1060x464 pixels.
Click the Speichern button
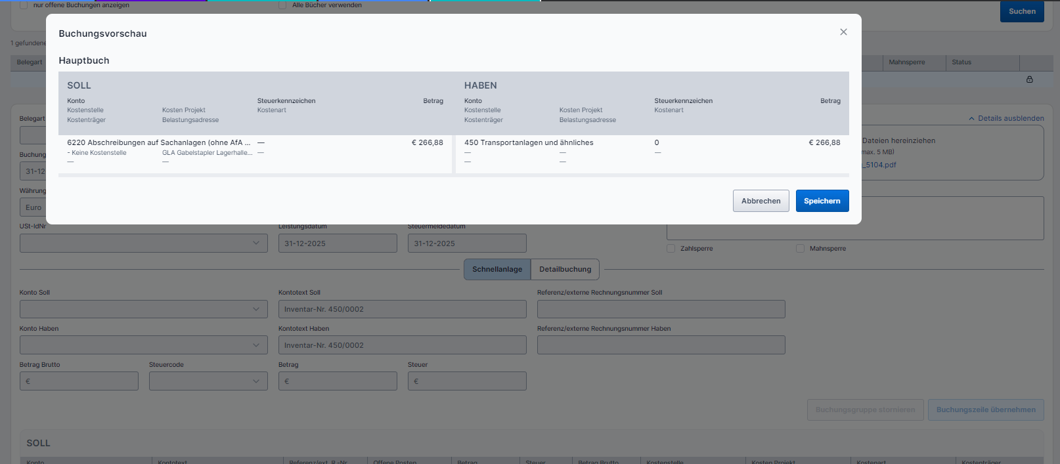(822, 201)
